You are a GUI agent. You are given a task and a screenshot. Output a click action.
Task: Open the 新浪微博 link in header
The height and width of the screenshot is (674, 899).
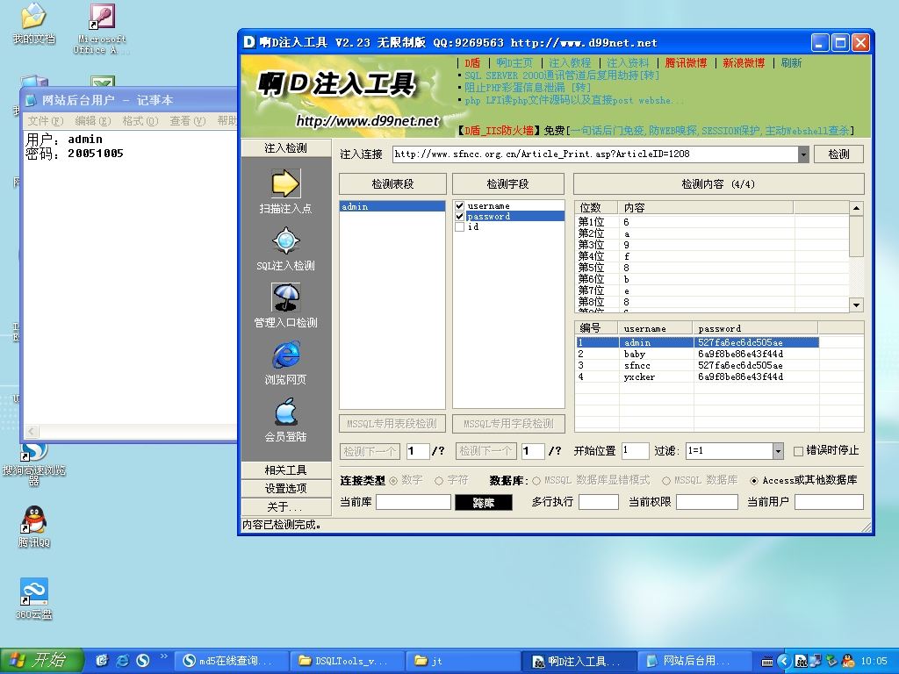pyautogui.click(x=744, y=63)
